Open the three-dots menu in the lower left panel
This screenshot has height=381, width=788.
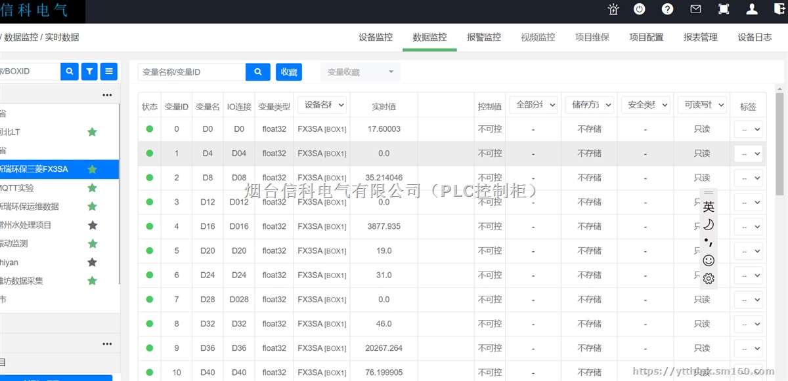click(107, 344)
